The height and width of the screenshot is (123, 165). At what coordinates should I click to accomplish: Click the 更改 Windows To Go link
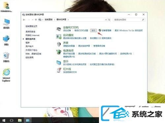(129, 31)
